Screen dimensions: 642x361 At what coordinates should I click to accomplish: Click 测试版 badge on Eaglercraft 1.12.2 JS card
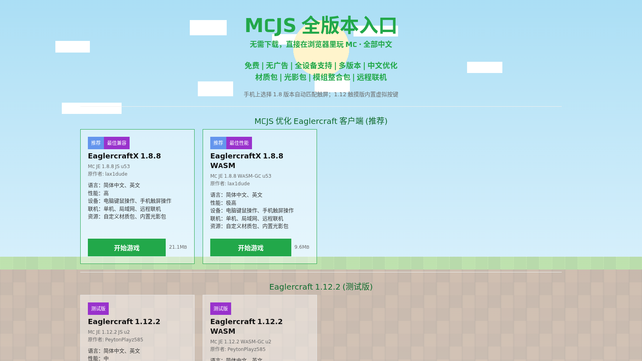click(x=98, y=308)
